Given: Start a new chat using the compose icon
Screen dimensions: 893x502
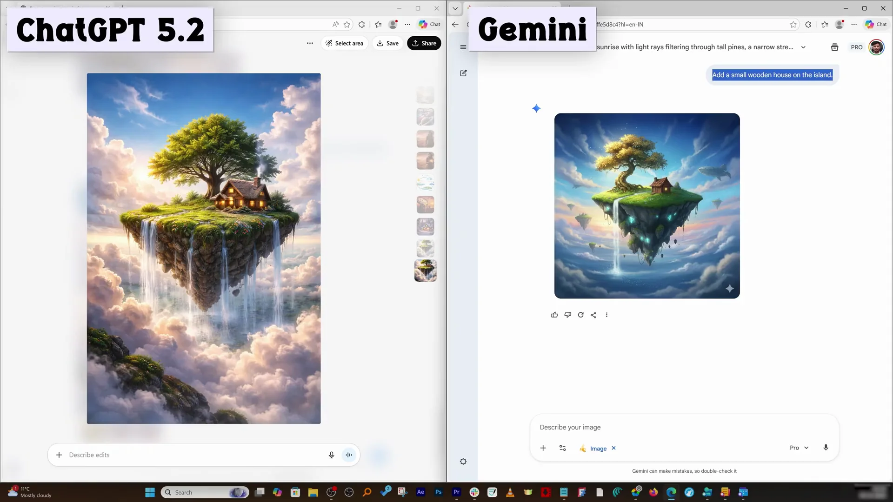Looking at the screenshot, I should (463, 73).
